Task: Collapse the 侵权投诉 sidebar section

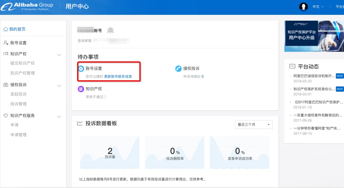Action: pos(59,85)
